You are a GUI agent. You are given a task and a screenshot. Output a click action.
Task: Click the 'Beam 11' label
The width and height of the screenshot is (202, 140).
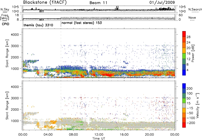coord(98,3)
